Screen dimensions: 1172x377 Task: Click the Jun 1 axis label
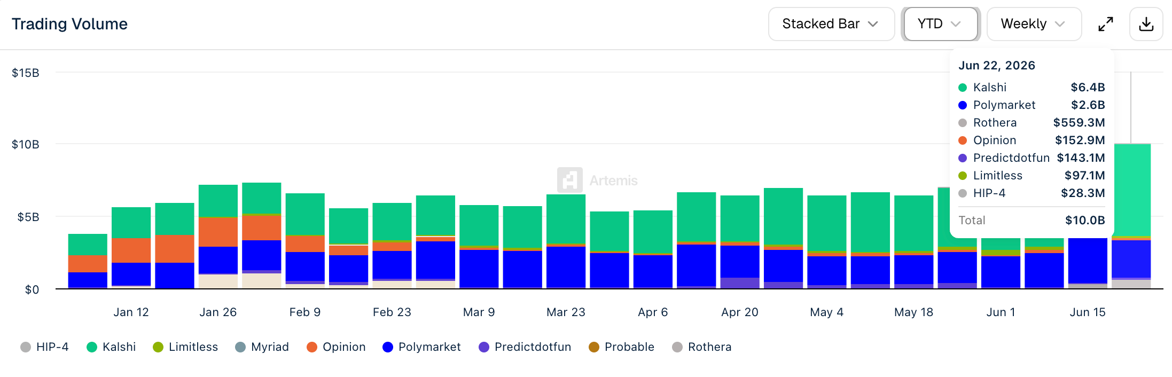1001,312
